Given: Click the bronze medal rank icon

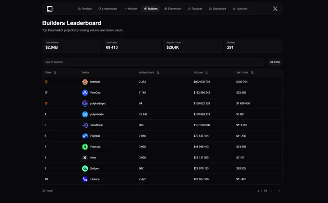Looking at the screenshot, I should [x=46, y=103].
